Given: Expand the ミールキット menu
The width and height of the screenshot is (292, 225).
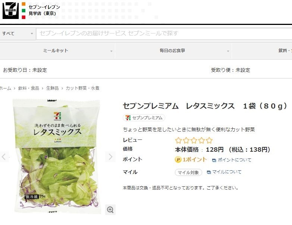Looking at the screenshot, I should 57,51.
